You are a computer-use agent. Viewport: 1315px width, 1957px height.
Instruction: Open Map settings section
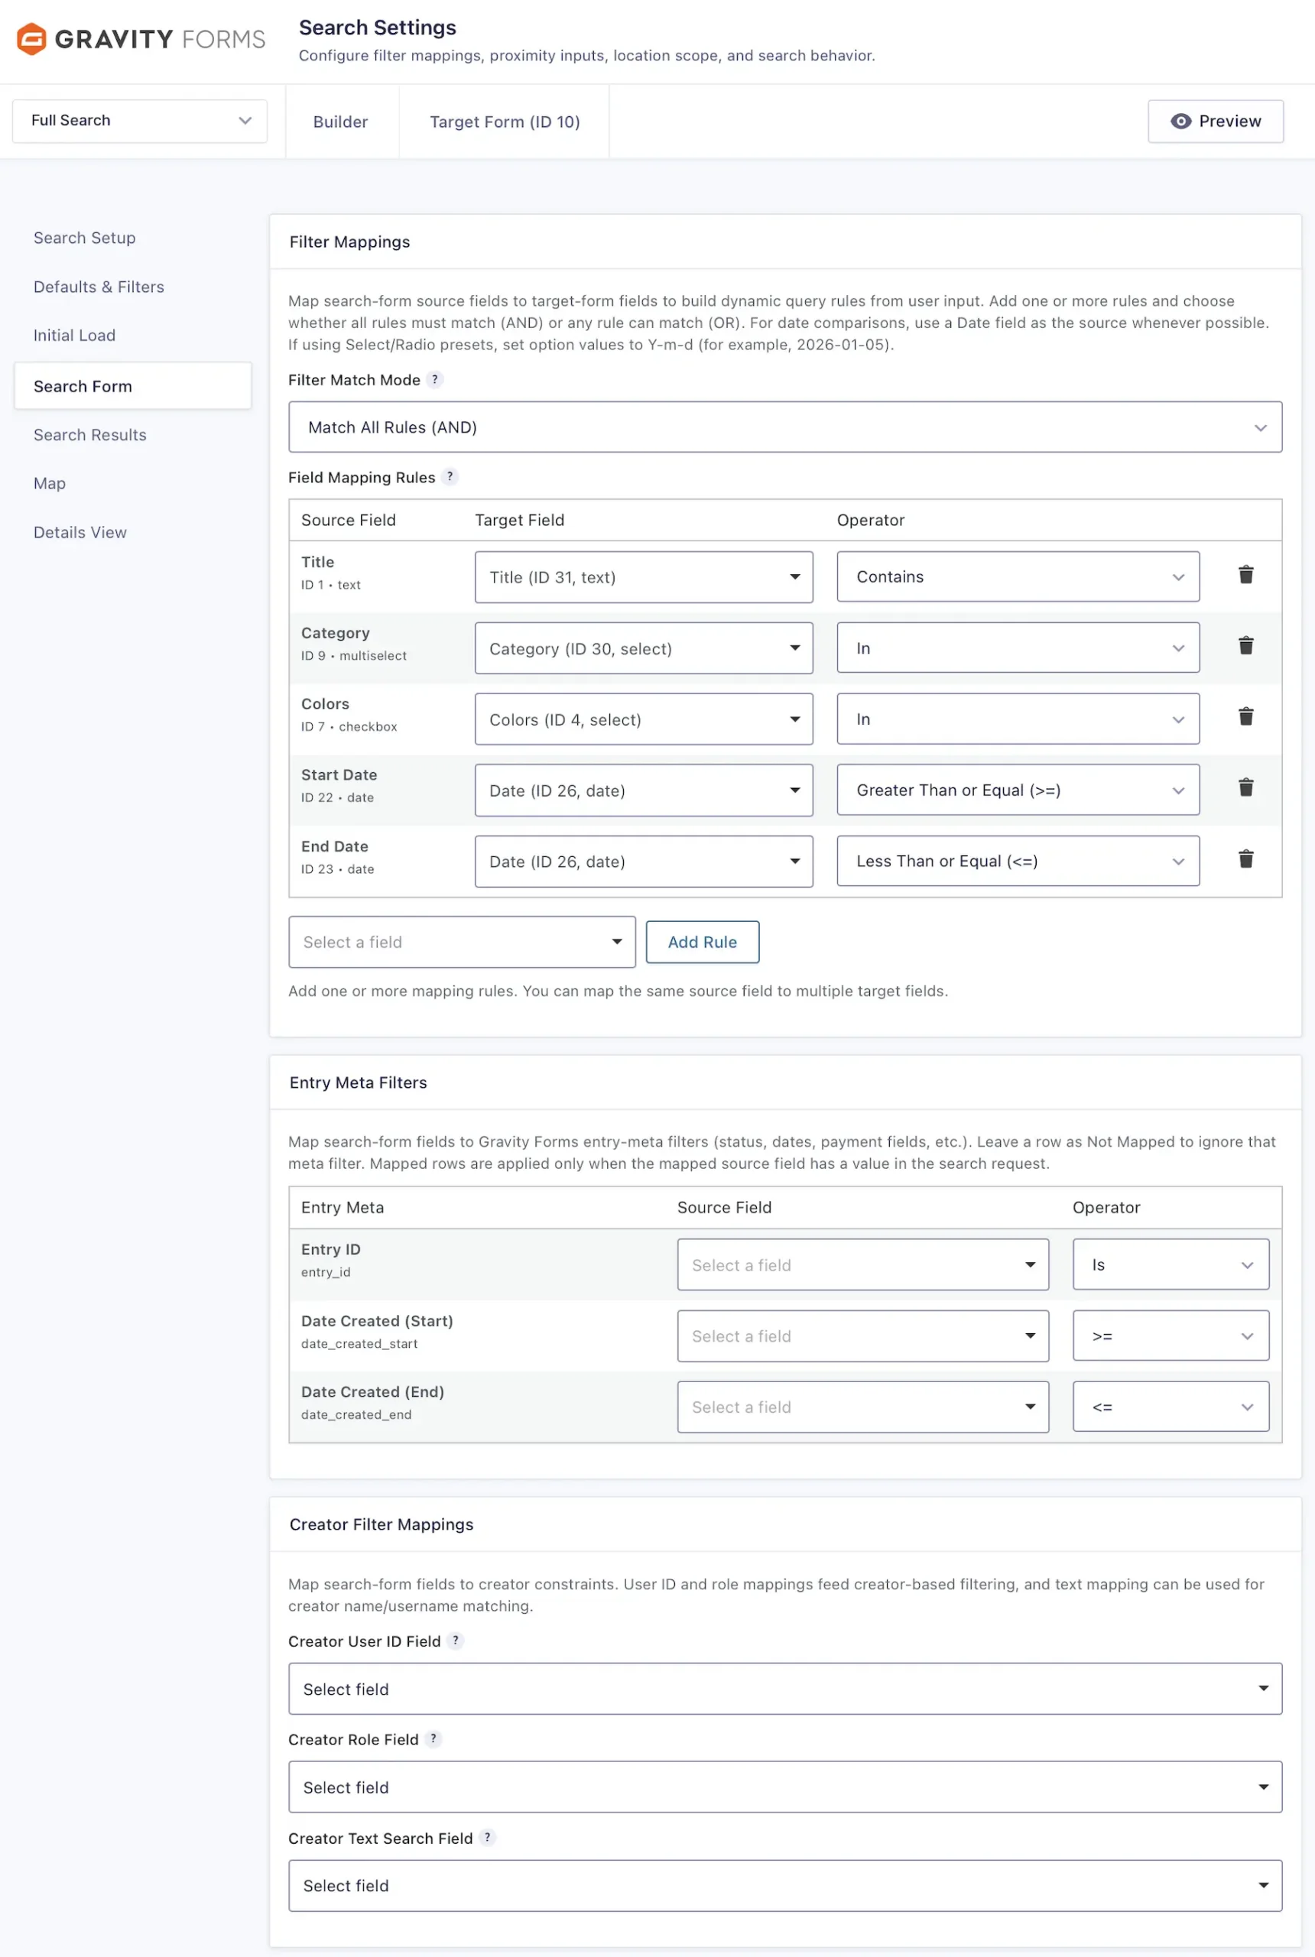pos(49,484)
